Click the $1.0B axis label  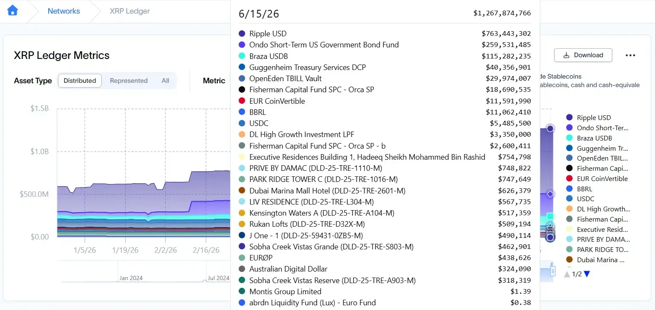coord(39,151)
